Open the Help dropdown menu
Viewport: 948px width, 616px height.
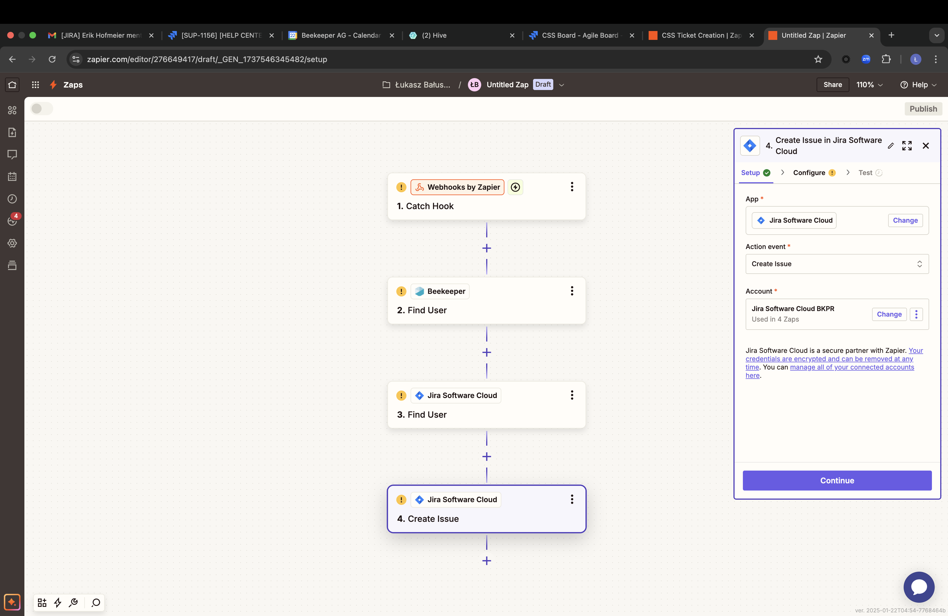coord(918,85)
